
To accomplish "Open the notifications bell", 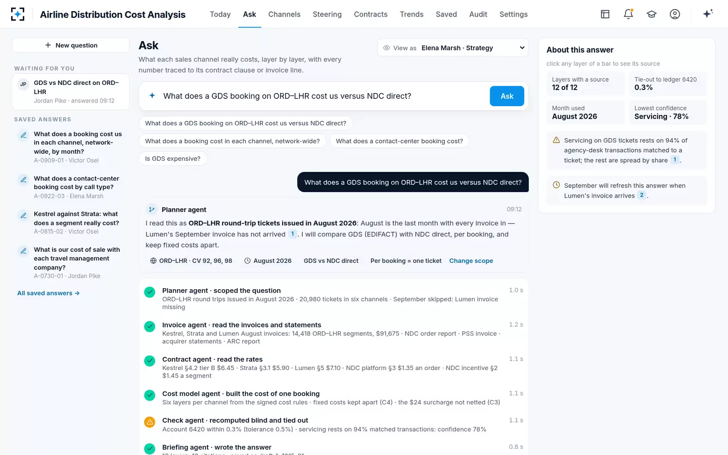I will tap(628, 14).
